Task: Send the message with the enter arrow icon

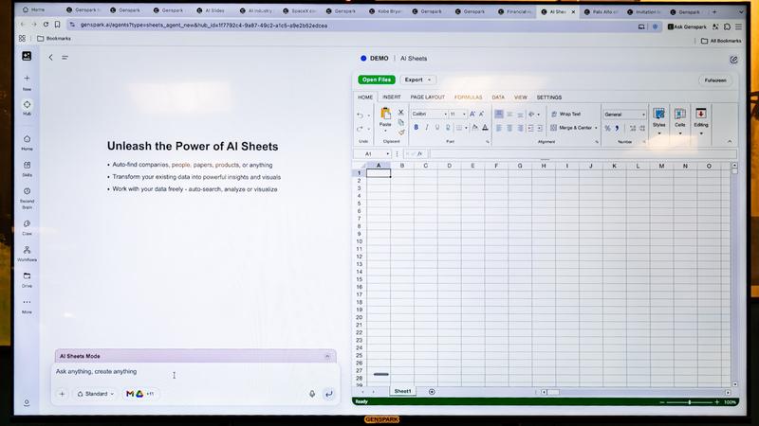Action: click(328, 394)
